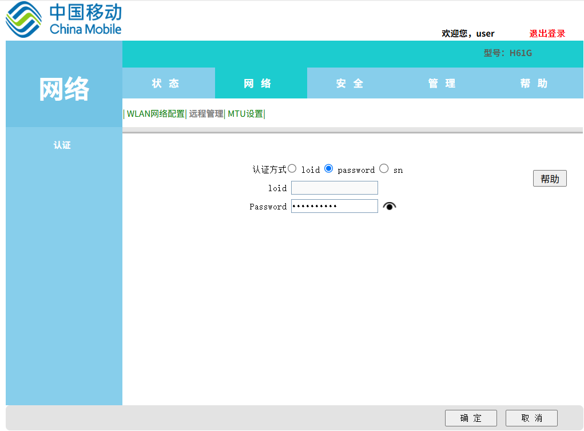Click the 欢迎您, user greeting
Viewport: 584px width, 431px height.
(468, 34)
